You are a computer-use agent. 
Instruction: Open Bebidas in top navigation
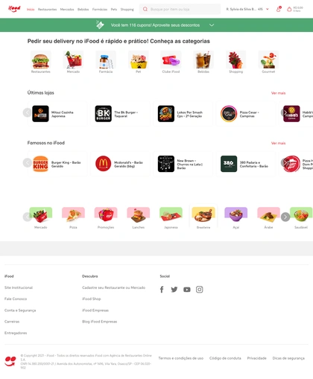tap(83, 10)
